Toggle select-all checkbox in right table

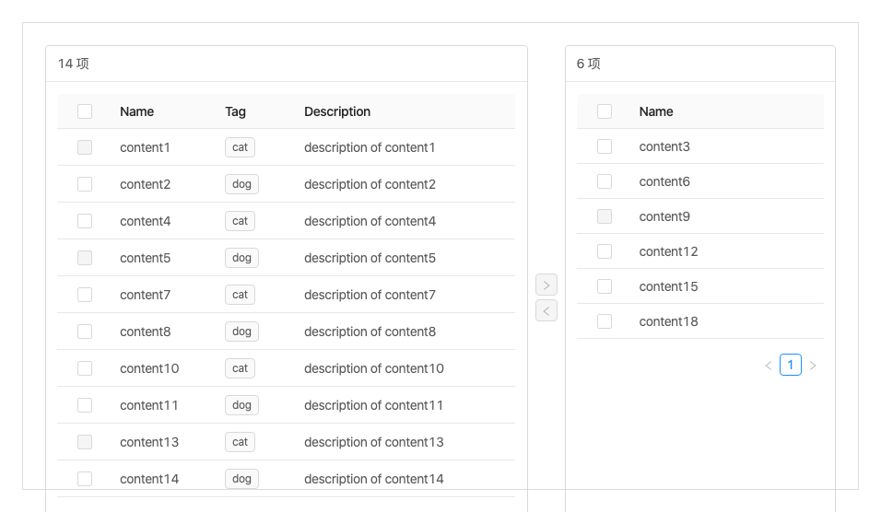pyautogui.click(x=605, y=111)
